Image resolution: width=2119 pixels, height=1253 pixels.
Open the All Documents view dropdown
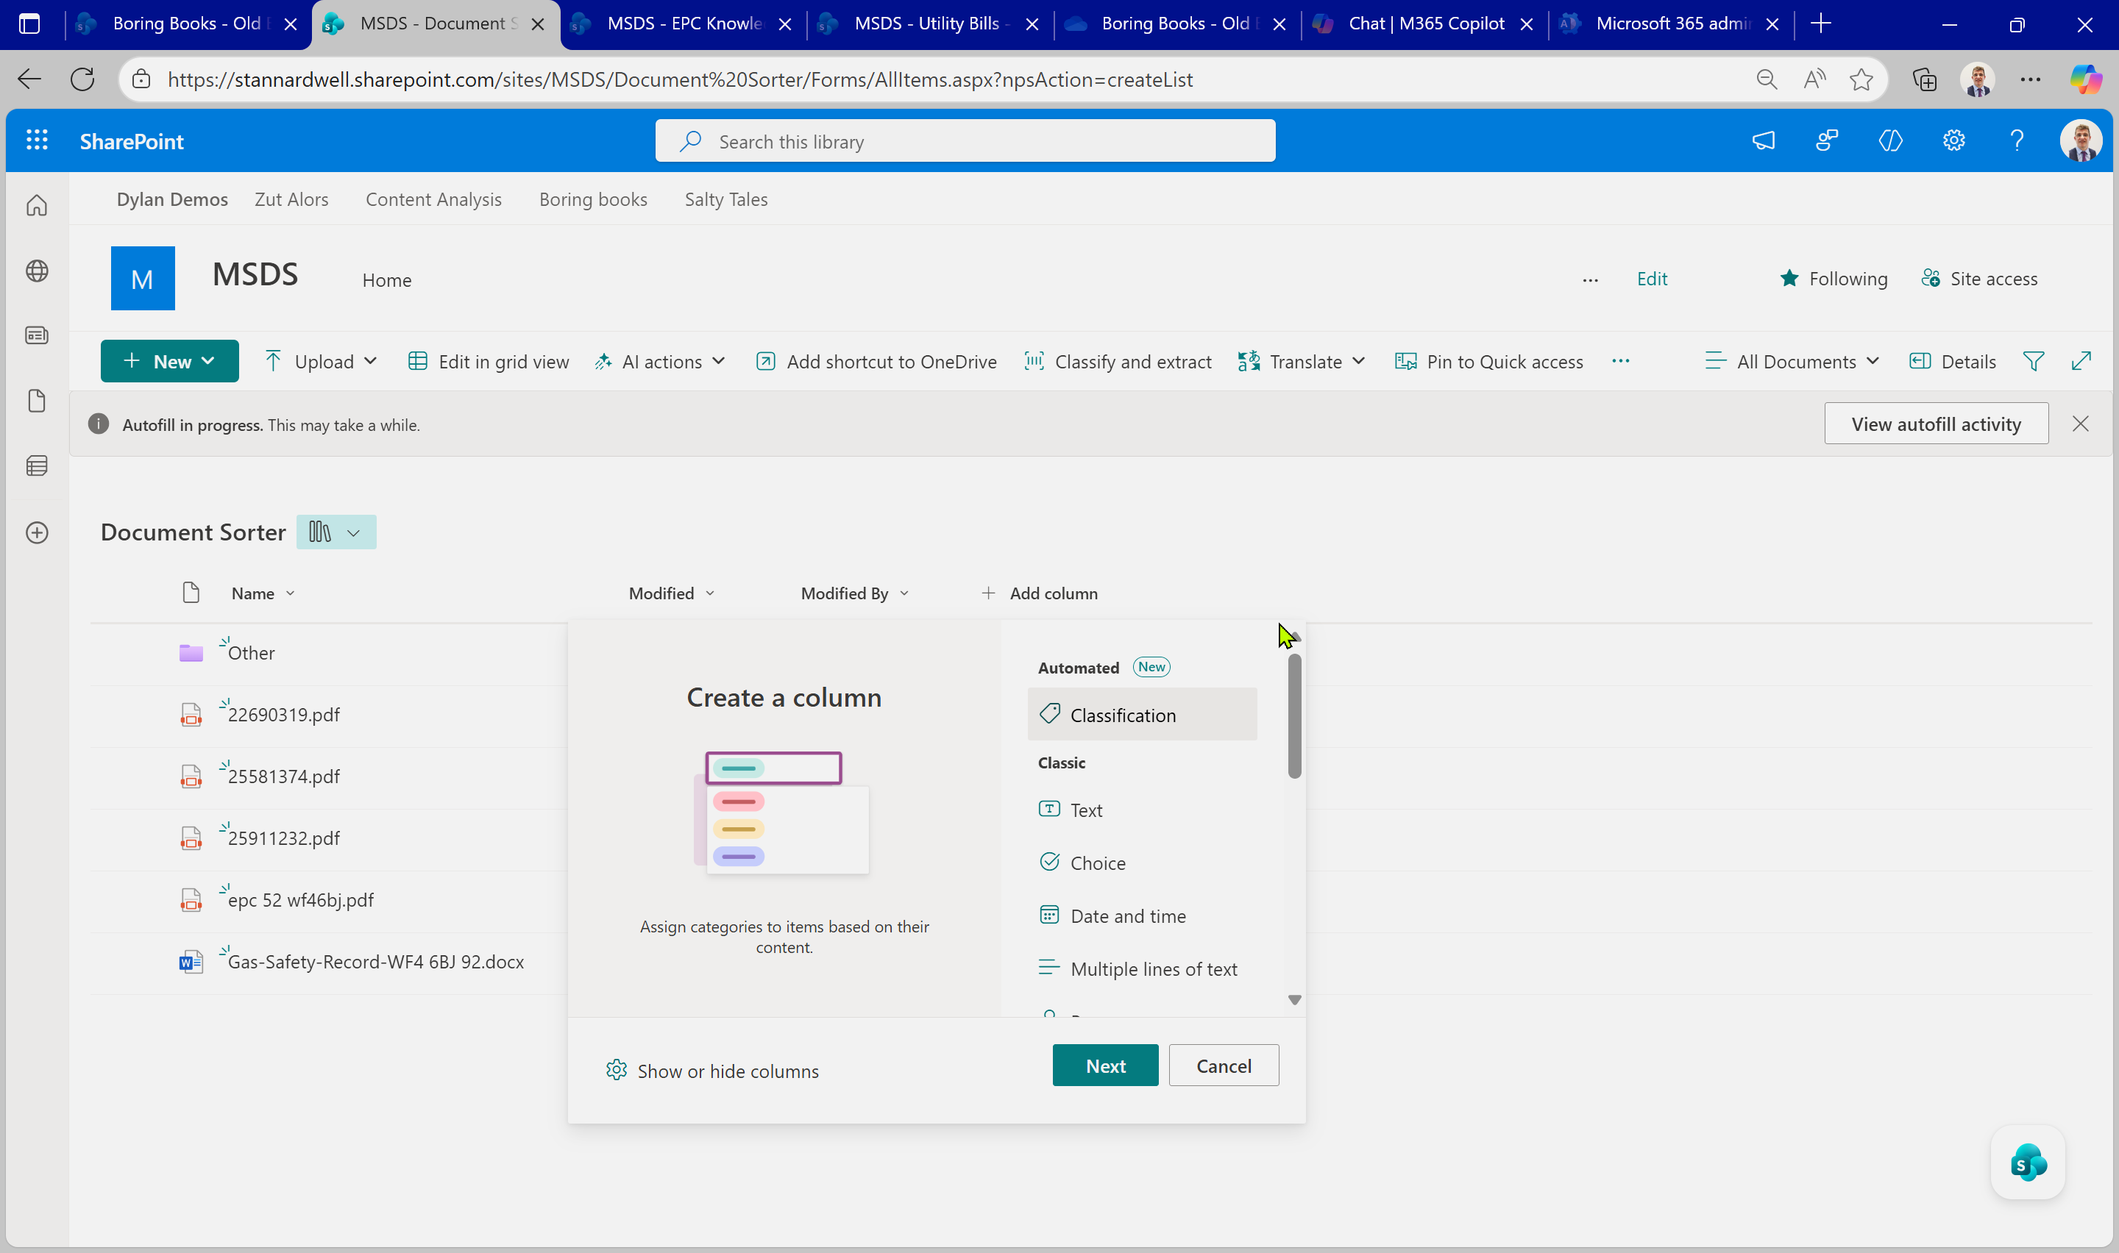(1792, 361)
